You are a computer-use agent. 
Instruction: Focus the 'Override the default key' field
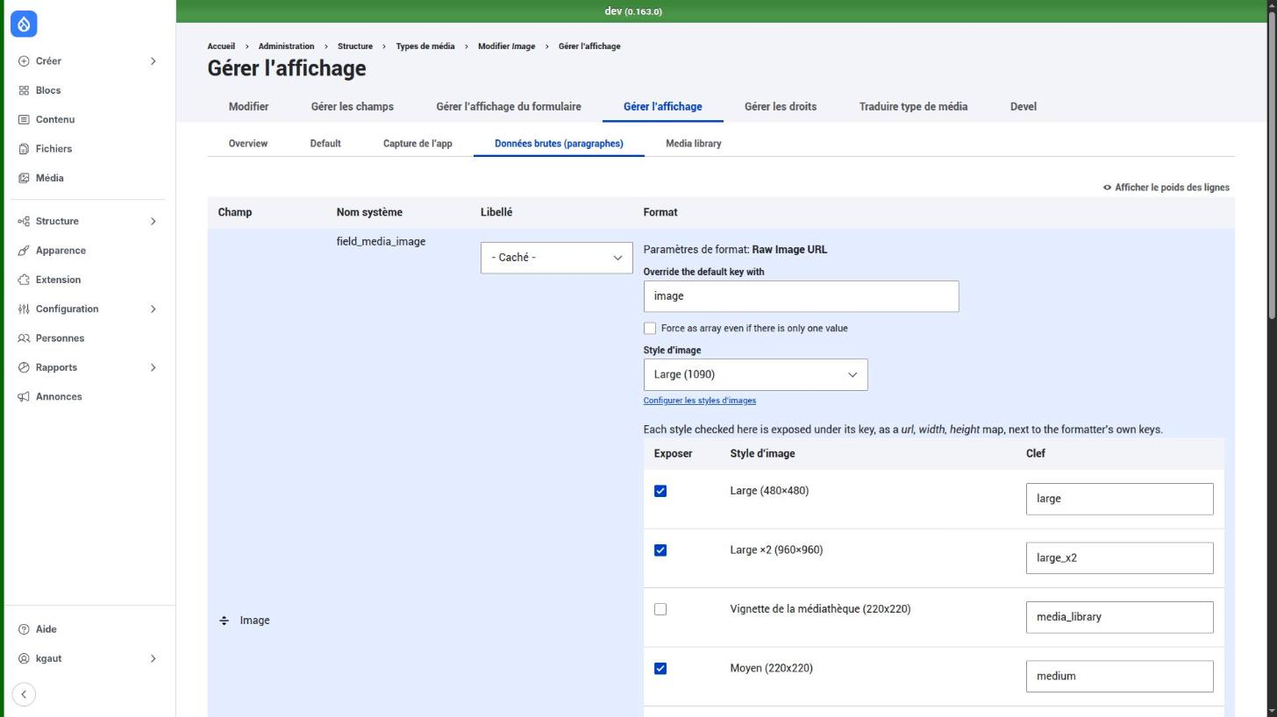[801, 296]
